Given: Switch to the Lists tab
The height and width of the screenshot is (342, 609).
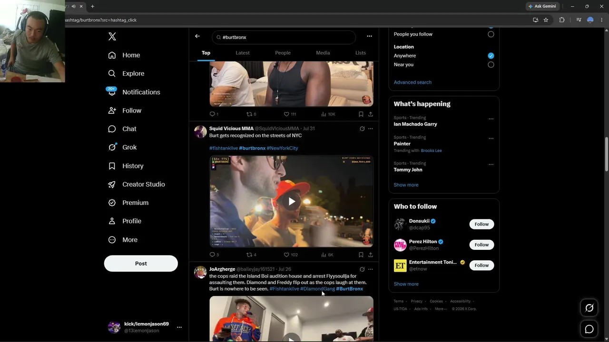Looking at the screenshot, I should tap(361, 53).
